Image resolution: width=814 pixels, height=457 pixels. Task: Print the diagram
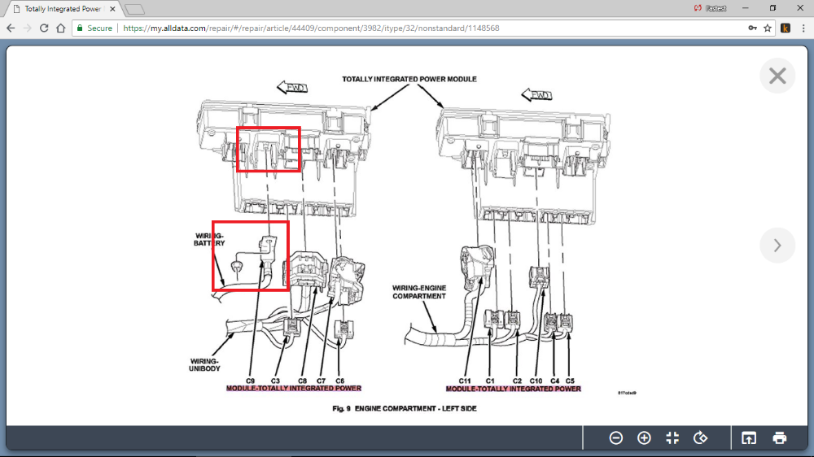tap(779, 438)
